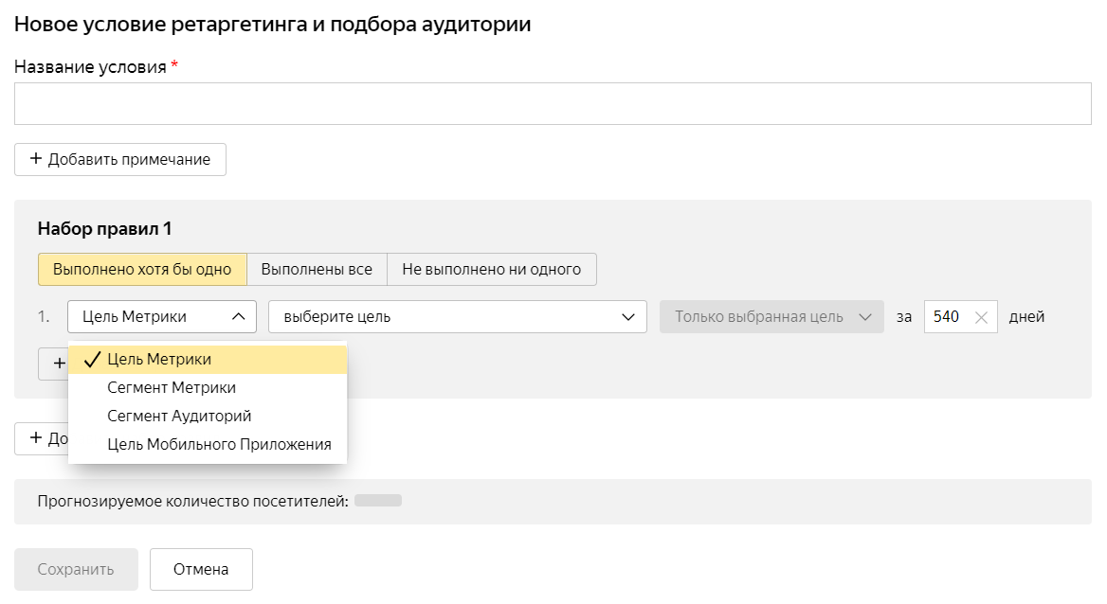
Task: Open the 'выберите цель' goal dropdown
Action: 458,317
